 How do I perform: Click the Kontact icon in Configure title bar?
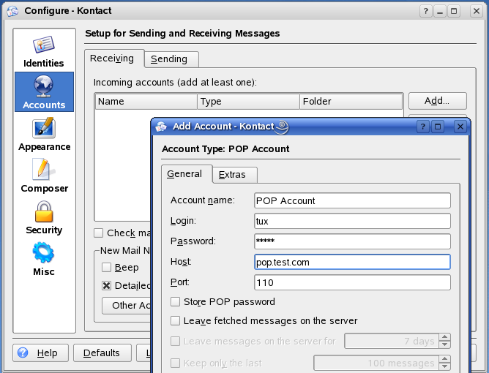pos(12,11)
